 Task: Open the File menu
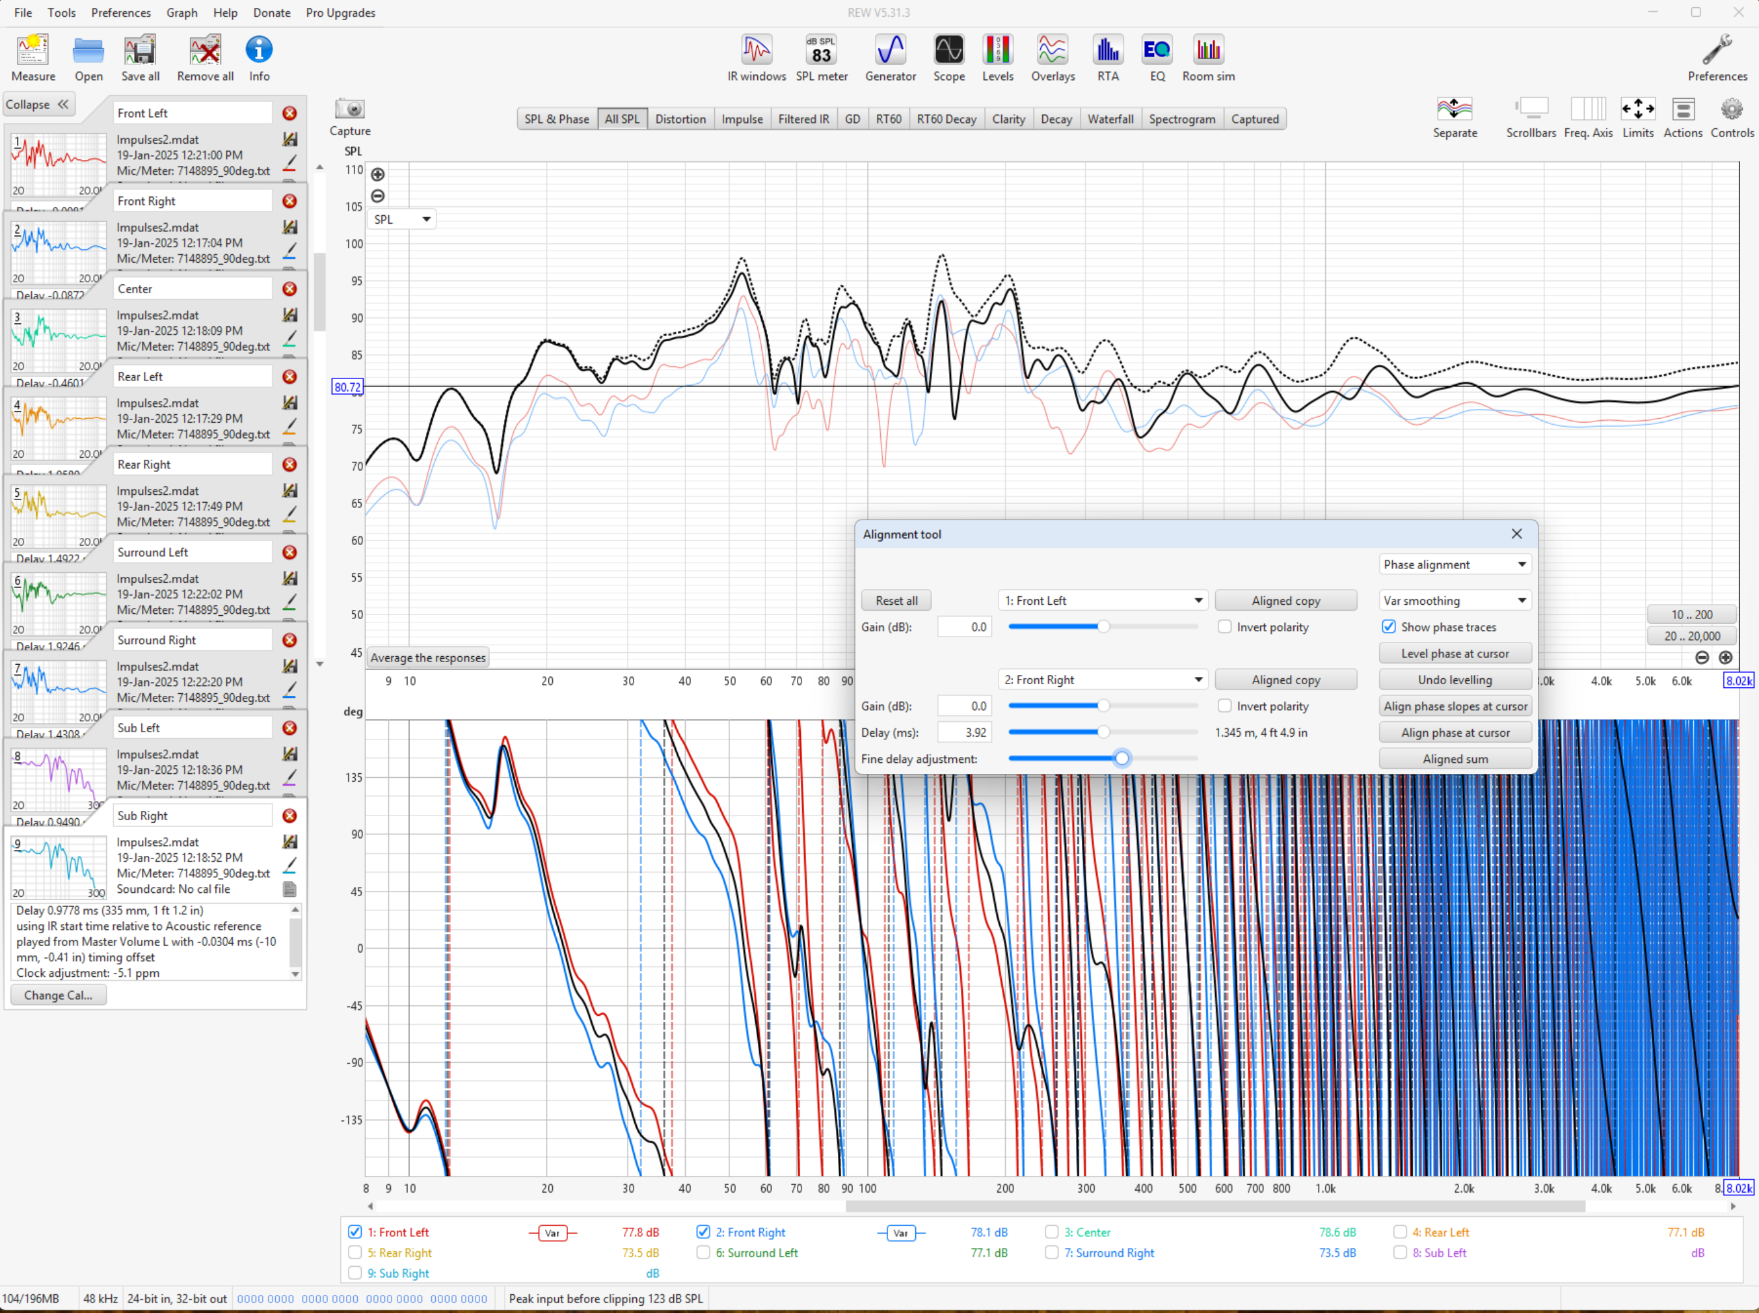pos(23,13)
